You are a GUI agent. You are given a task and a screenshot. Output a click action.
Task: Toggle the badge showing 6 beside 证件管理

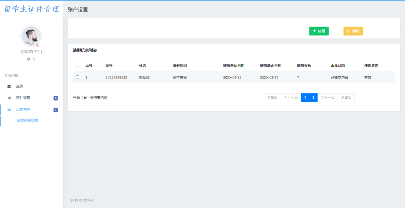point(55,98)
